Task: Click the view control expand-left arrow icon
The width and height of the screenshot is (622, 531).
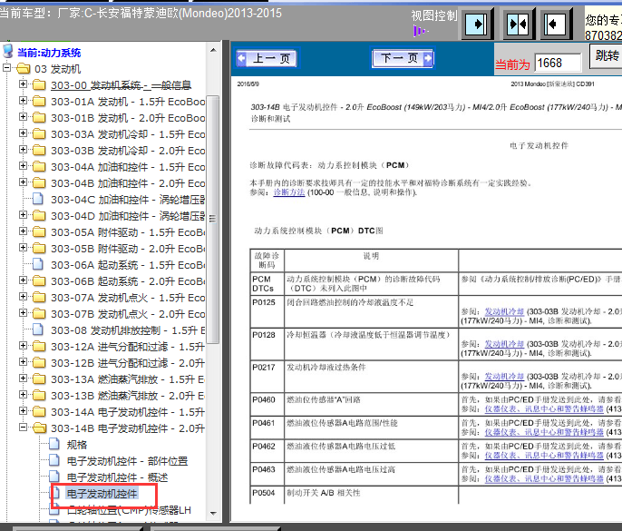Action: tap(554, 25)
